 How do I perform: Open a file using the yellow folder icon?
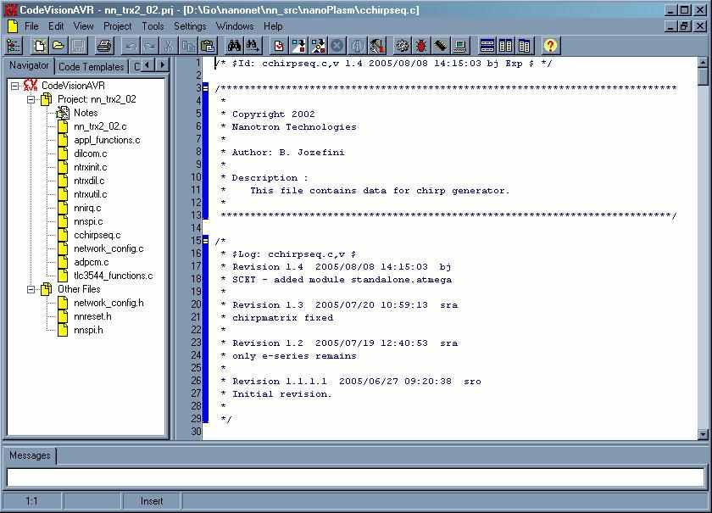coord(58,46)
